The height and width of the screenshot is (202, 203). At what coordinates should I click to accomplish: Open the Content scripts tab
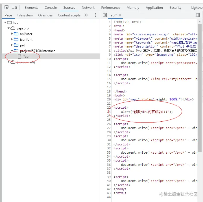pyautogui.click(x=69, y=15)
